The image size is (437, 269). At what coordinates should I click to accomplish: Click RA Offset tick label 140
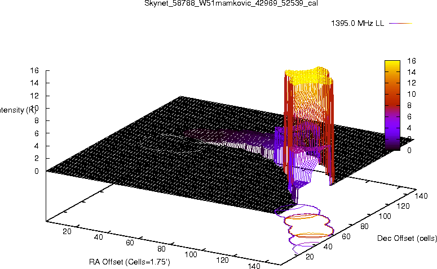click(254, 266)
